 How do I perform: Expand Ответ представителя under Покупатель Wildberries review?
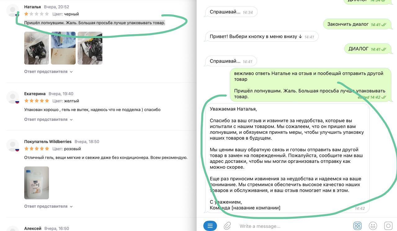coord(48,206)
